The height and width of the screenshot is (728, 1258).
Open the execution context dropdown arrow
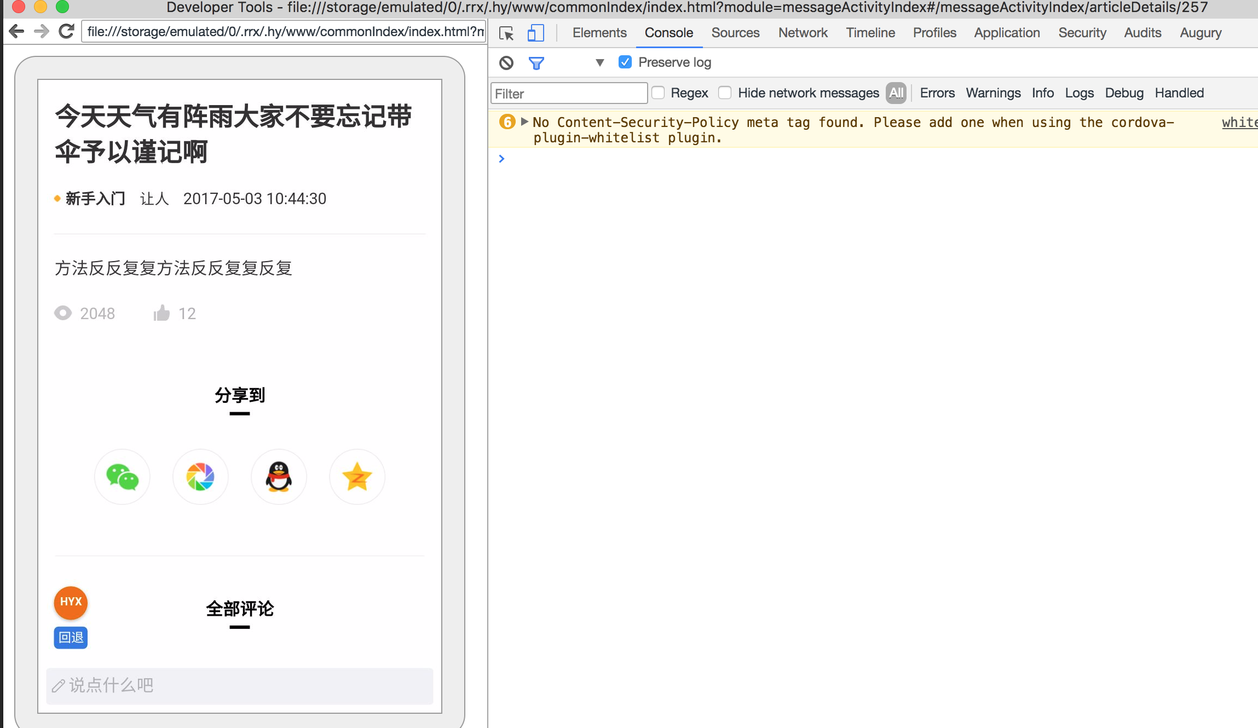tap(600, 63)
